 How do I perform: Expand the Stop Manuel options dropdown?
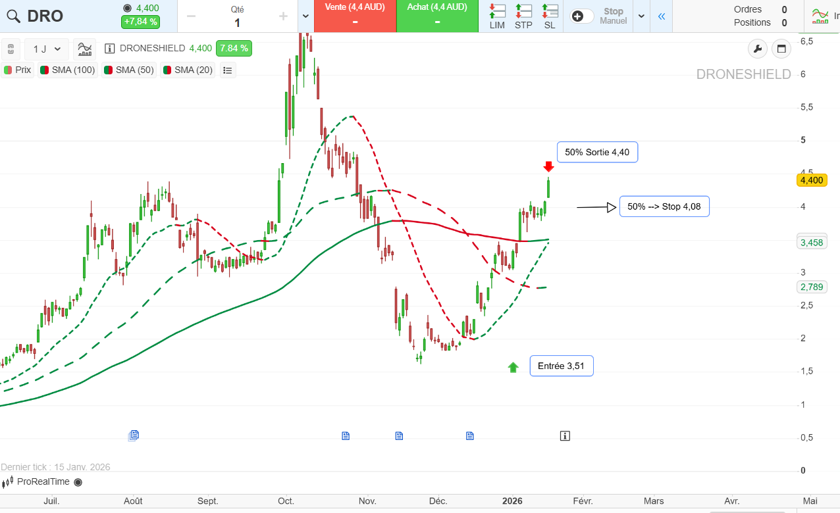[x=642, y=16]
